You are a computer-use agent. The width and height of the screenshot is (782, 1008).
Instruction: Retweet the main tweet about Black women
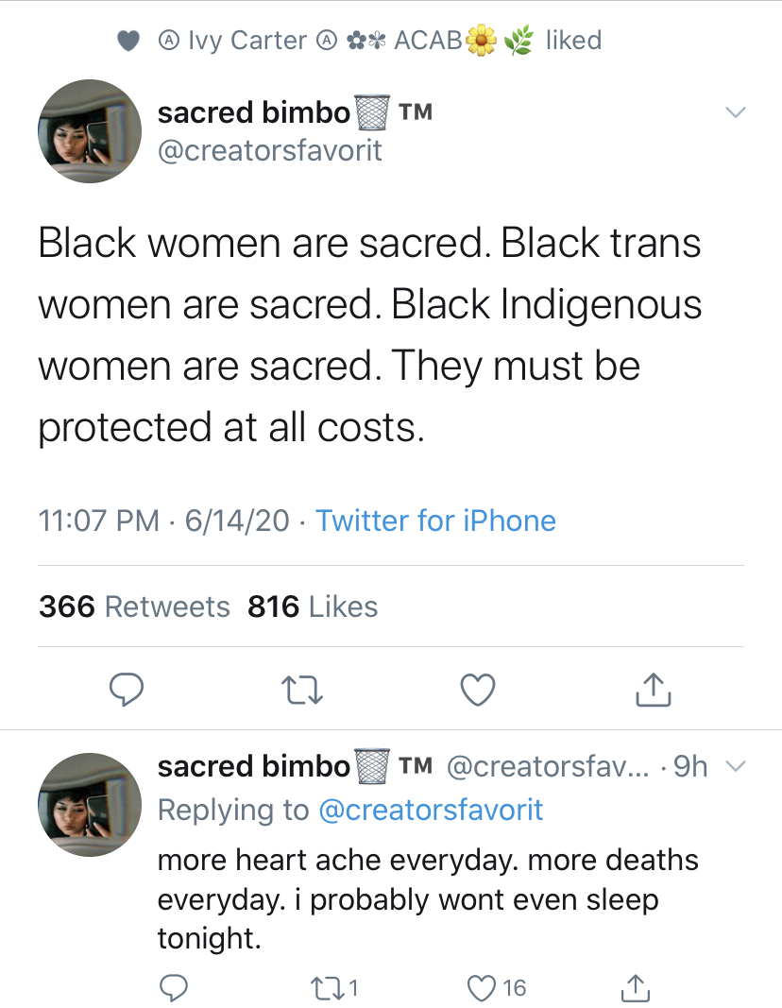[x=302, y=691]
